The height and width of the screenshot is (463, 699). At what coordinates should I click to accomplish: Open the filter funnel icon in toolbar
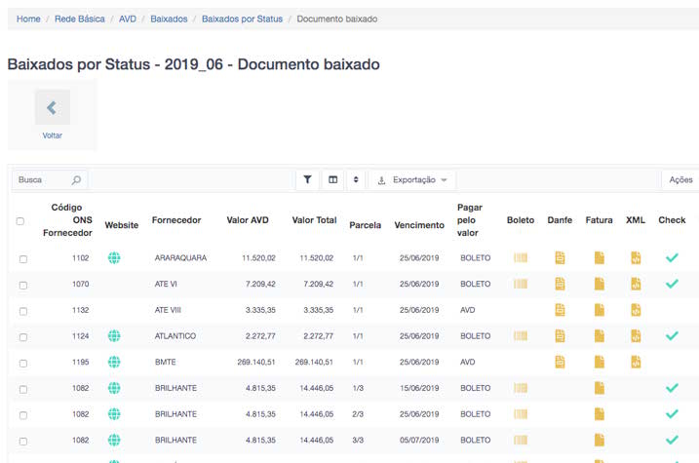tap(308, 180)
